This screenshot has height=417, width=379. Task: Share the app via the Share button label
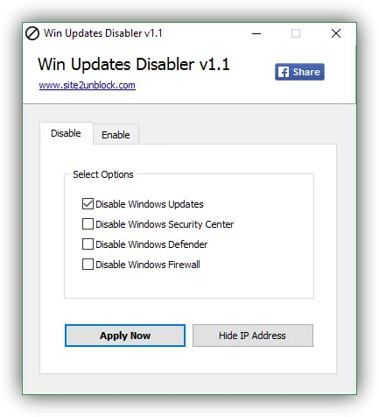[x=306, y=72]
